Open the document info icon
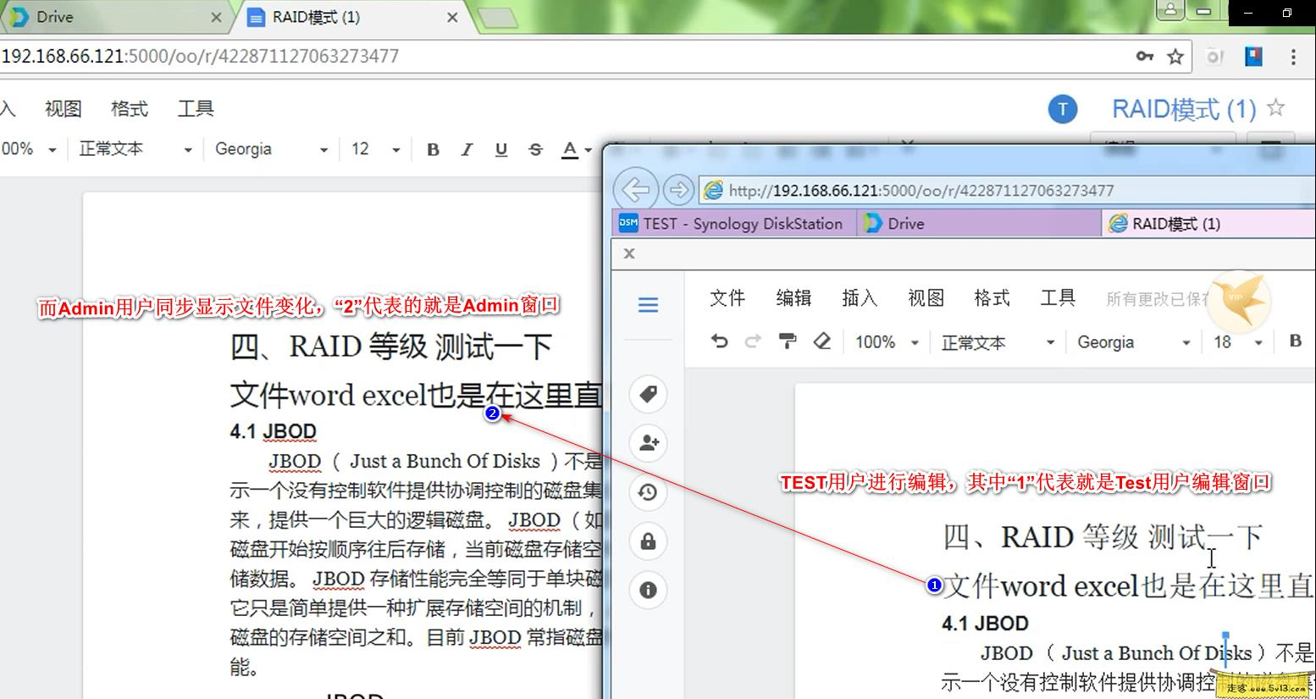Image resolution: width=1316 pixels, height=699 pixels. (x=648, y=591)
